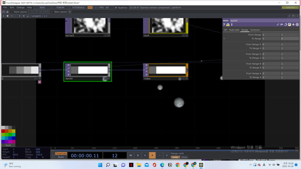Click To Range A second value field
301x169 pixels.
290,77
